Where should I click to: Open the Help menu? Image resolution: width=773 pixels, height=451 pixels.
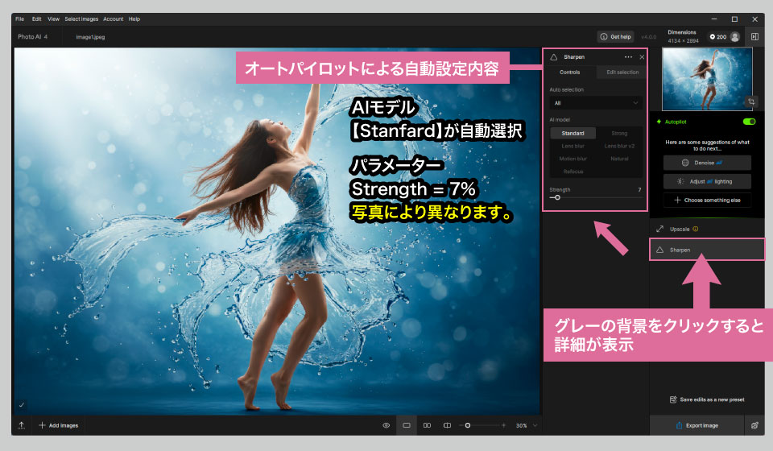[134, 19]
